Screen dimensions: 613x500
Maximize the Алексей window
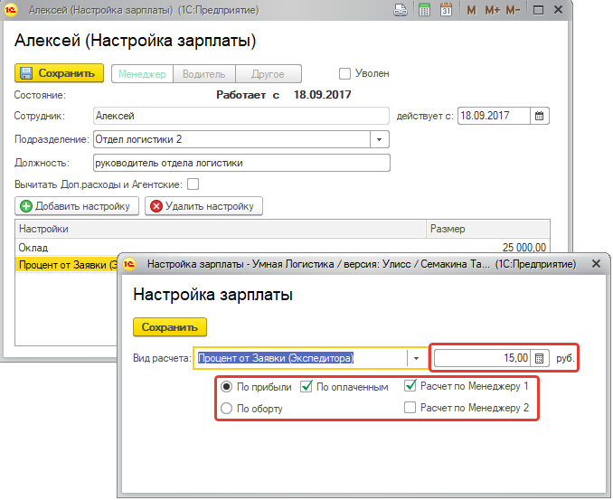tap(538, 10)
